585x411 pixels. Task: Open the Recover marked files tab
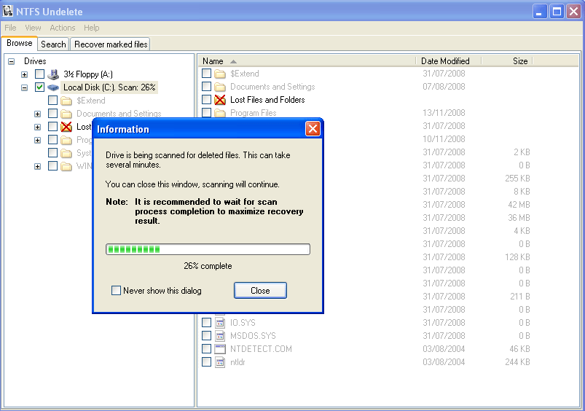click(111, 44)
